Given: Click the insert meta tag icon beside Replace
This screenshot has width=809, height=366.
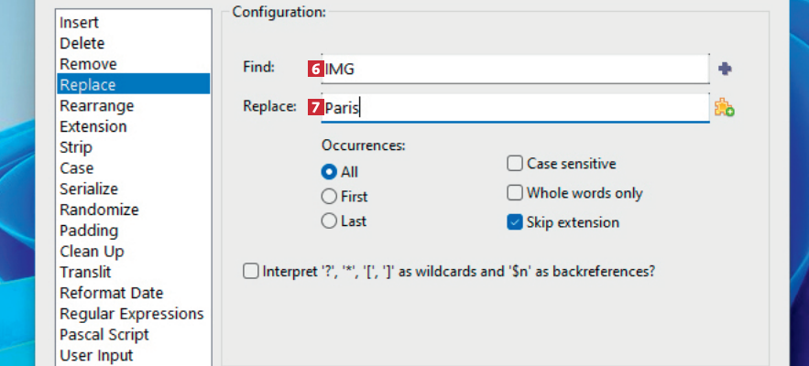Looking at the screenshot, I should coord(725,108).
